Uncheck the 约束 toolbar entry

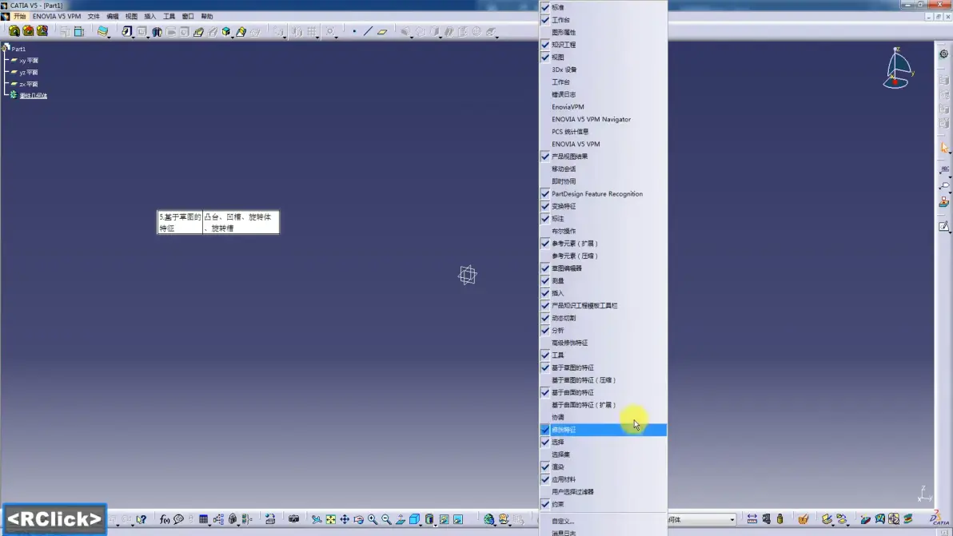(x=603, y=504)
